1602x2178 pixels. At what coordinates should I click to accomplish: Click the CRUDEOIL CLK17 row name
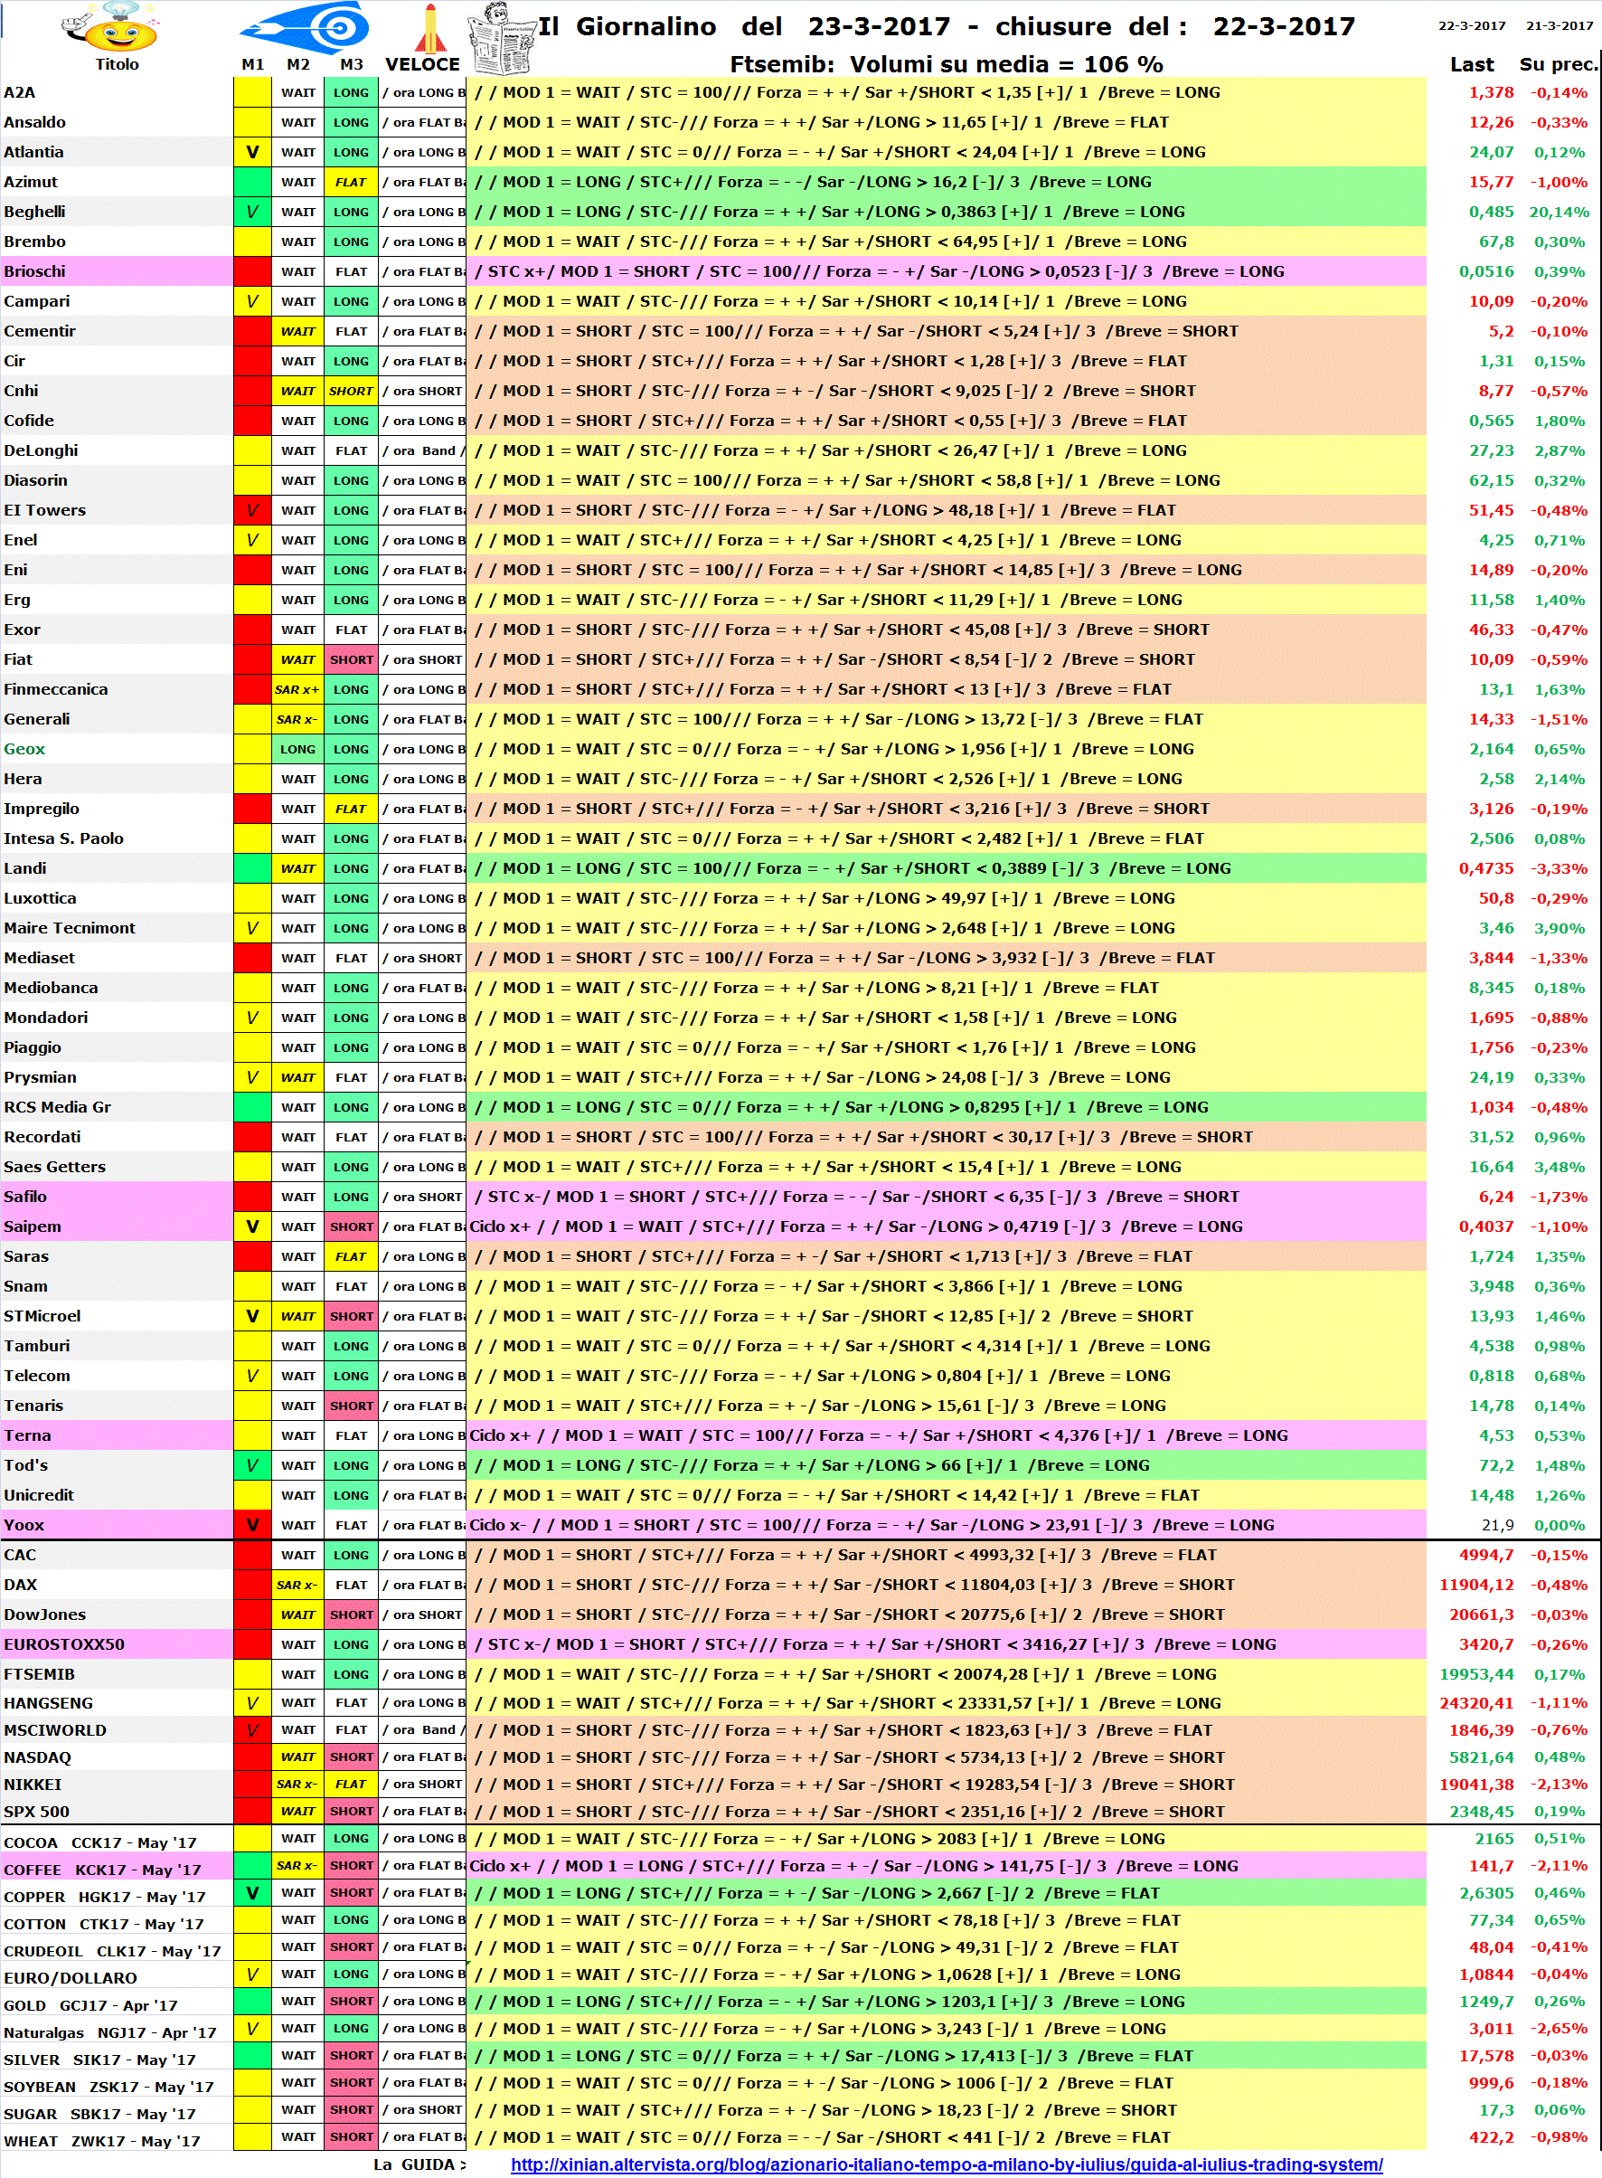pos(112,1951)
